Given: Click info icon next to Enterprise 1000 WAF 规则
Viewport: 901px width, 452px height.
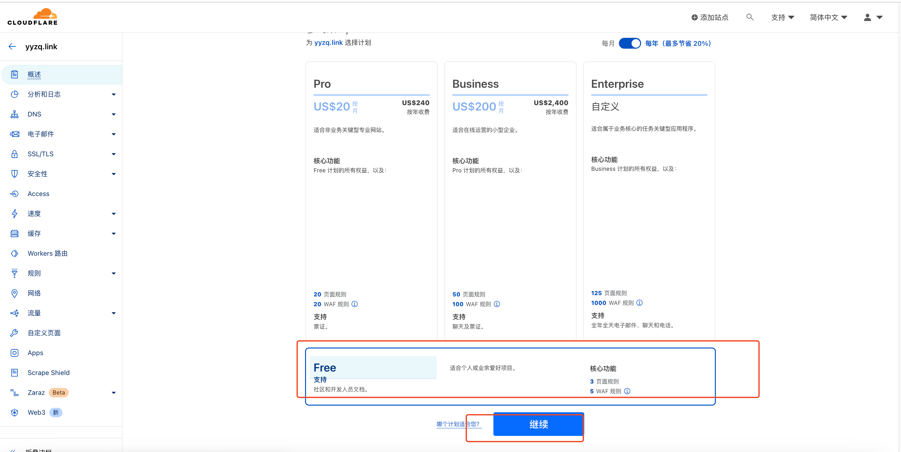Looking at the screenshot, I should [639, 303].
